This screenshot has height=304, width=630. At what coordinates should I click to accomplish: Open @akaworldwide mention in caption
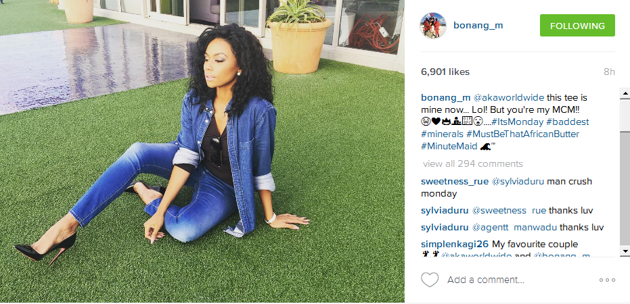point(509,97)
